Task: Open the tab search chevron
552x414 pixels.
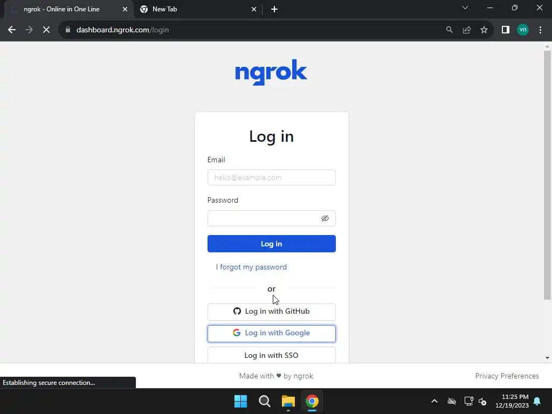Action: point(465,8)
